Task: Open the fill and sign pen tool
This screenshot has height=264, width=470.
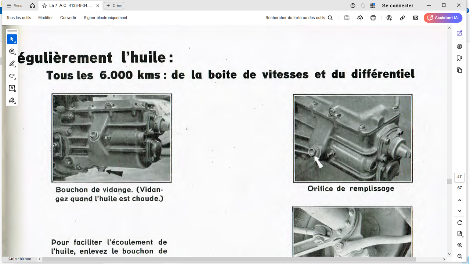Action: (12, 100)
